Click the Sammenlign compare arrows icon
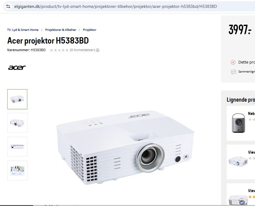The width and height of the screenshot is (255, 206). 233,72
